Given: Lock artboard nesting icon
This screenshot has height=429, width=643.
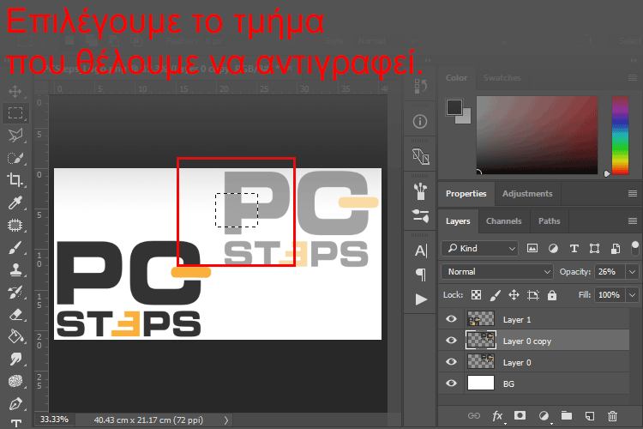Looking at the screenshot, I should (533, 295).
